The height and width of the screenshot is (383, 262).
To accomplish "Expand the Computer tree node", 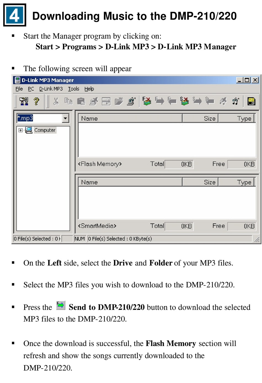I will click(20, 130).
